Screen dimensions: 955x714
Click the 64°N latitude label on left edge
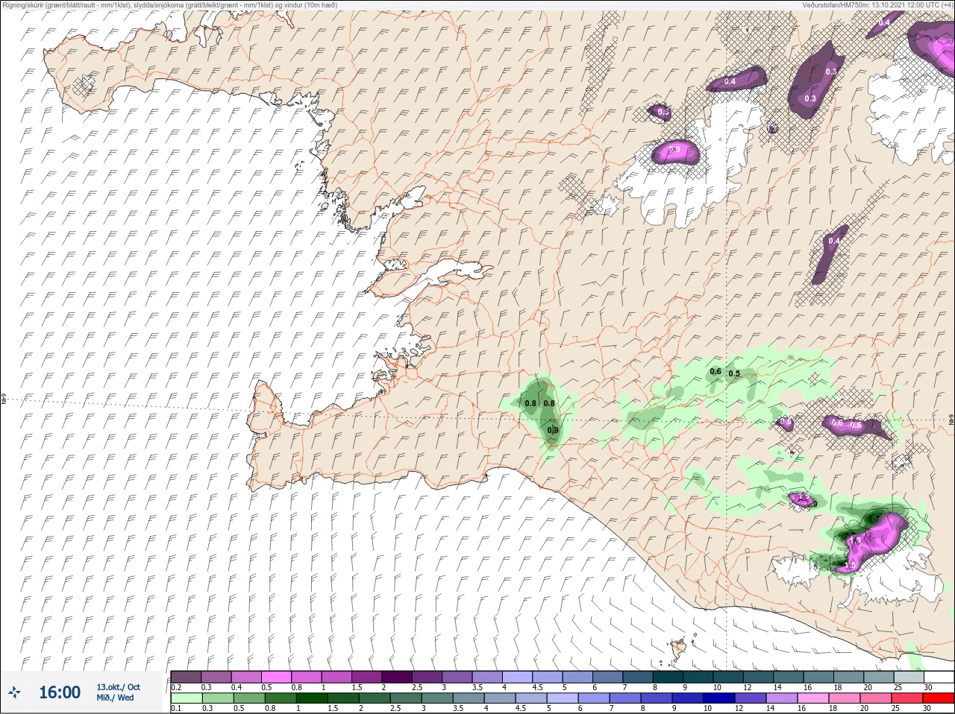point(3,400)
